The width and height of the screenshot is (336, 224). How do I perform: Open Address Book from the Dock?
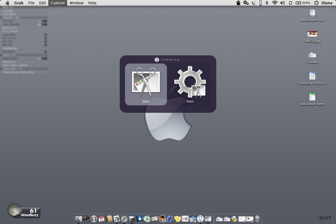109,218
